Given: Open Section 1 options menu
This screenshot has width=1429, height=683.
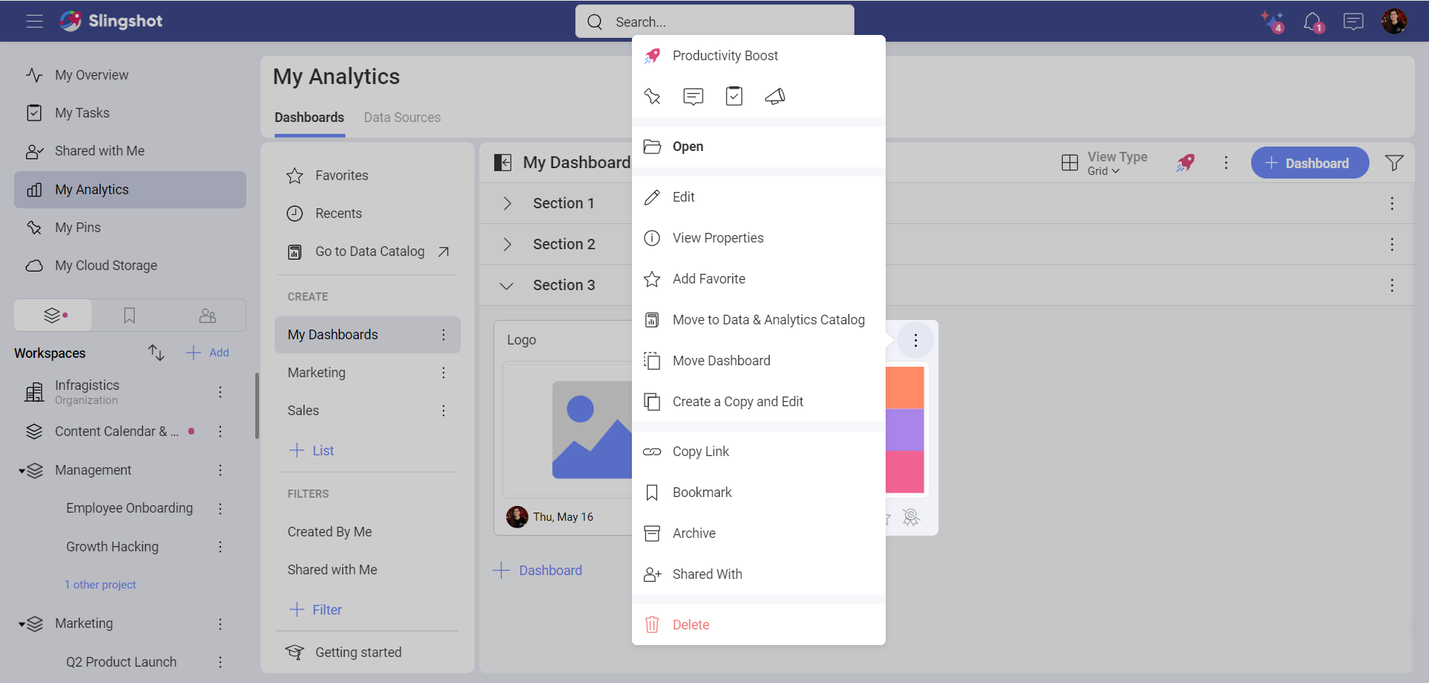Looking at the screenshot, I should pos(1392,204).
